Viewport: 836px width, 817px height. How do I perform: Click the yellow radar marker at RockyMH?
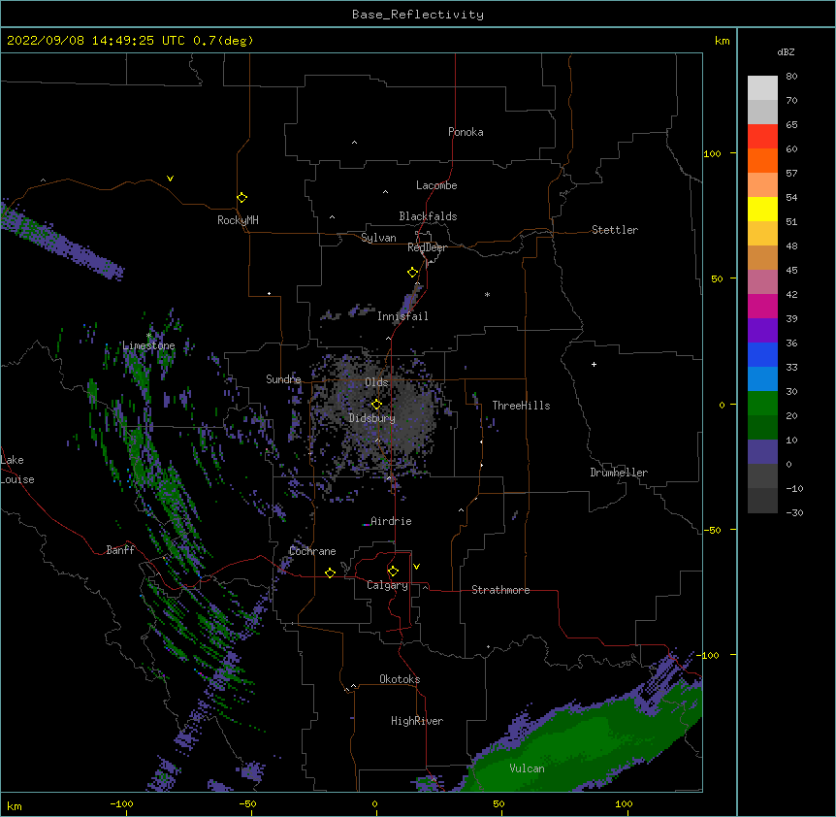coord(241,198)
